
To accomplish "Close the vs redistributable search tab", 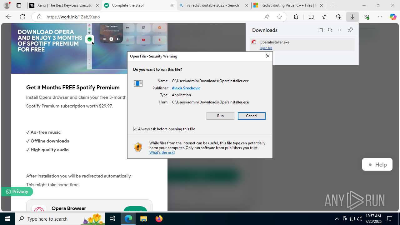I will tap(247, 5).
